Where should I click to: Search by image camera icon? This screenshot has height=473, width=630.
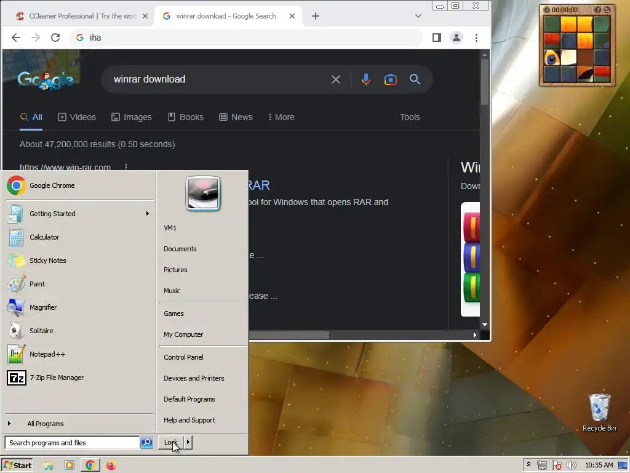coord(390,79)
